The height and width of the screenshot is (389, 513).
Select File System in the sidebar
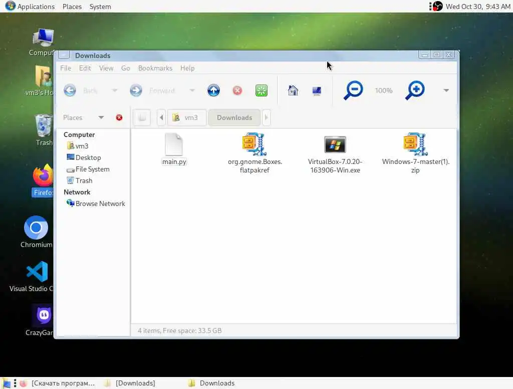tap(88, 169)
